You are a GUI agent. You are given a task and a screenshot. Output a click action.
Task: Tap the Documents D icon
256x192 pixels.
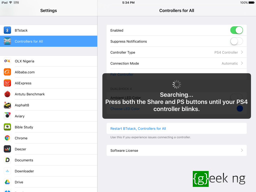[7, 160]
